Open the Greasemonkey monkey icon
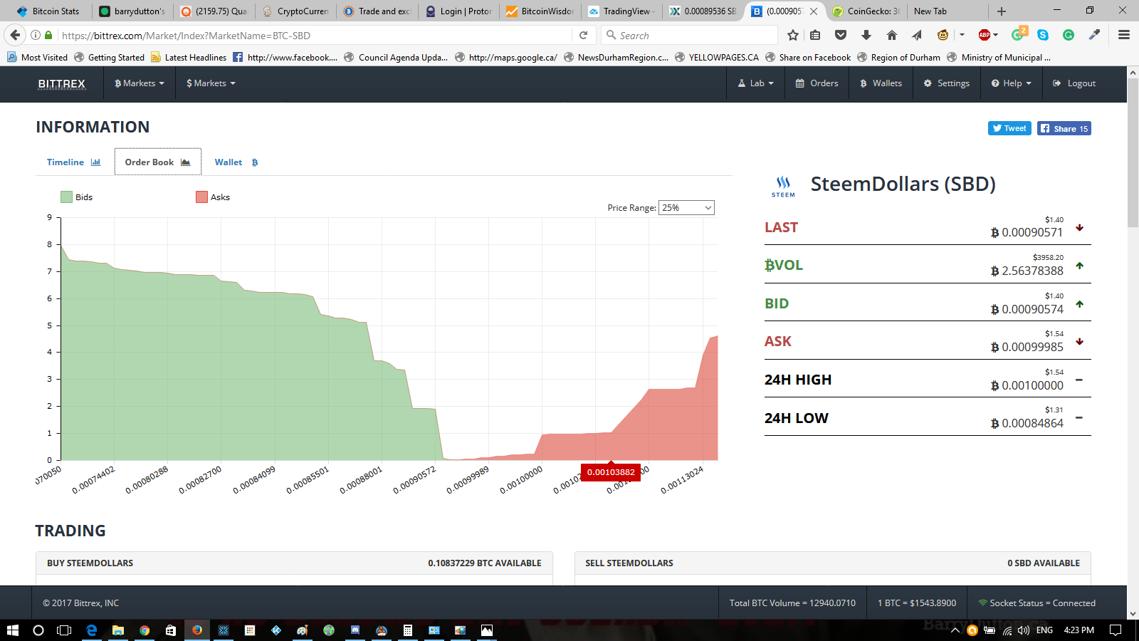The image size is (1139, 641). (943, 35)
